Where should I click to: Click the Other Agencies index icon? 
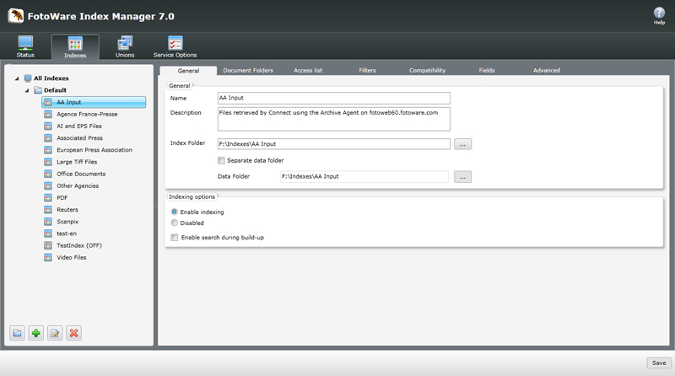[x=48, y=185]
